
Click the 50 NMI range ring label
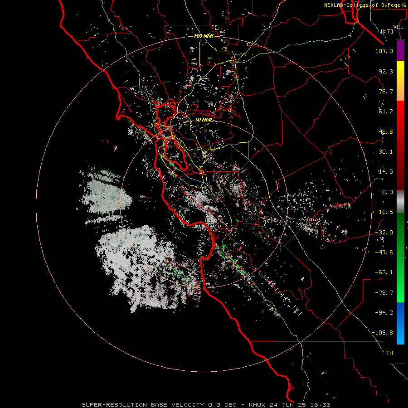tap(204, 120)
